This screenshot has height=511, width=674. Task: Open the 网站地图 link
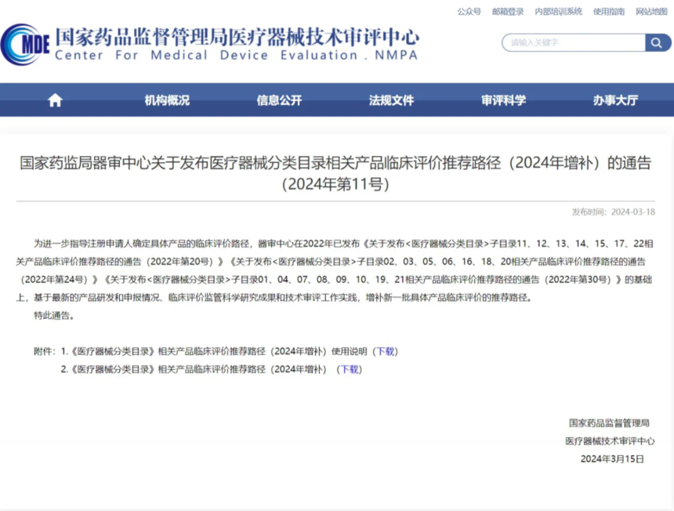pos(651,12)
